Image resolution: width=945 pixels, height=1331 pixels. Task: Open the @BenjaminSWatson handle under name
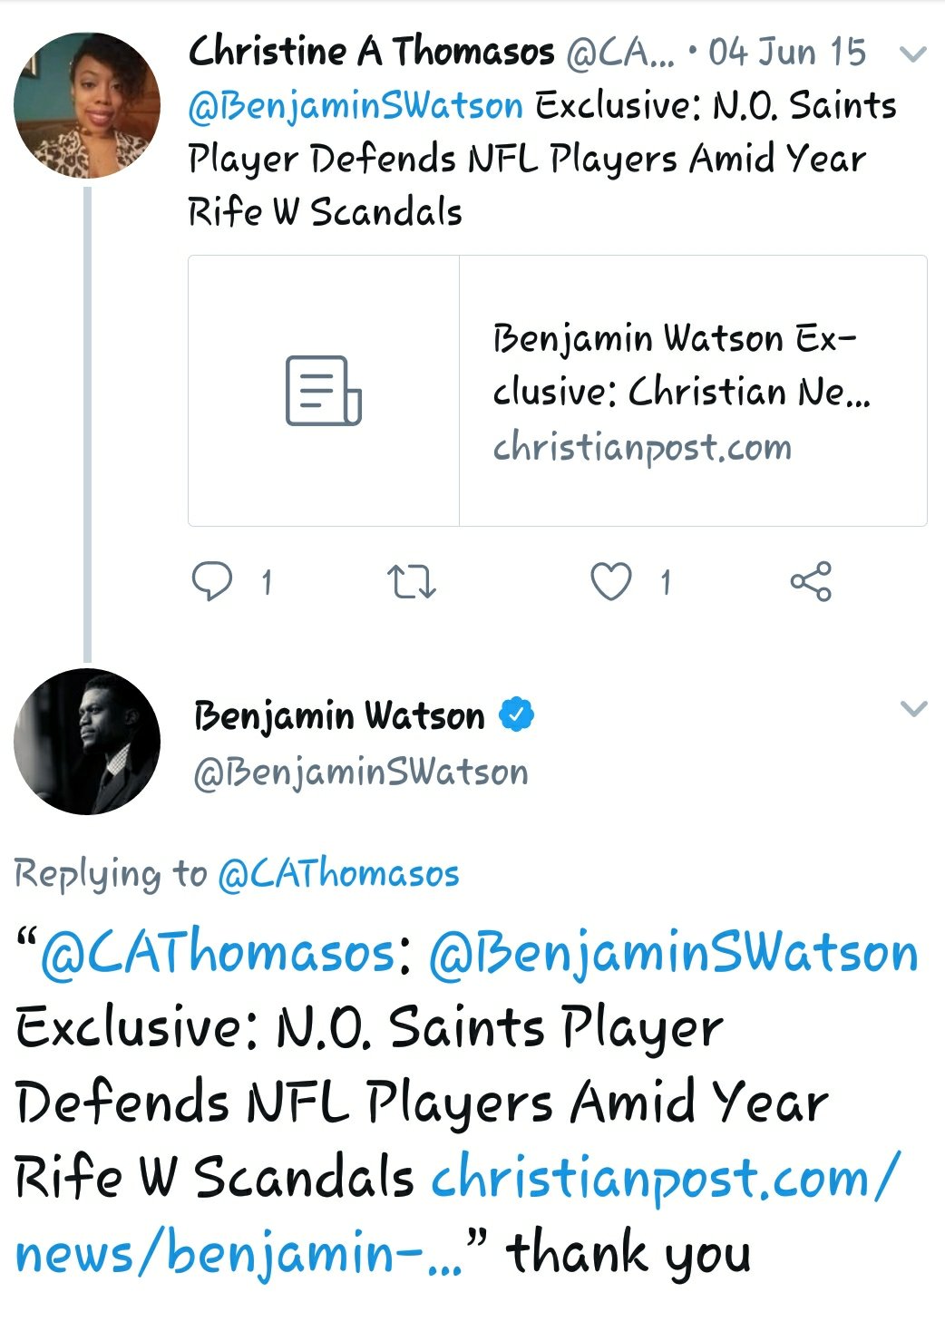(x=361, y=772)
